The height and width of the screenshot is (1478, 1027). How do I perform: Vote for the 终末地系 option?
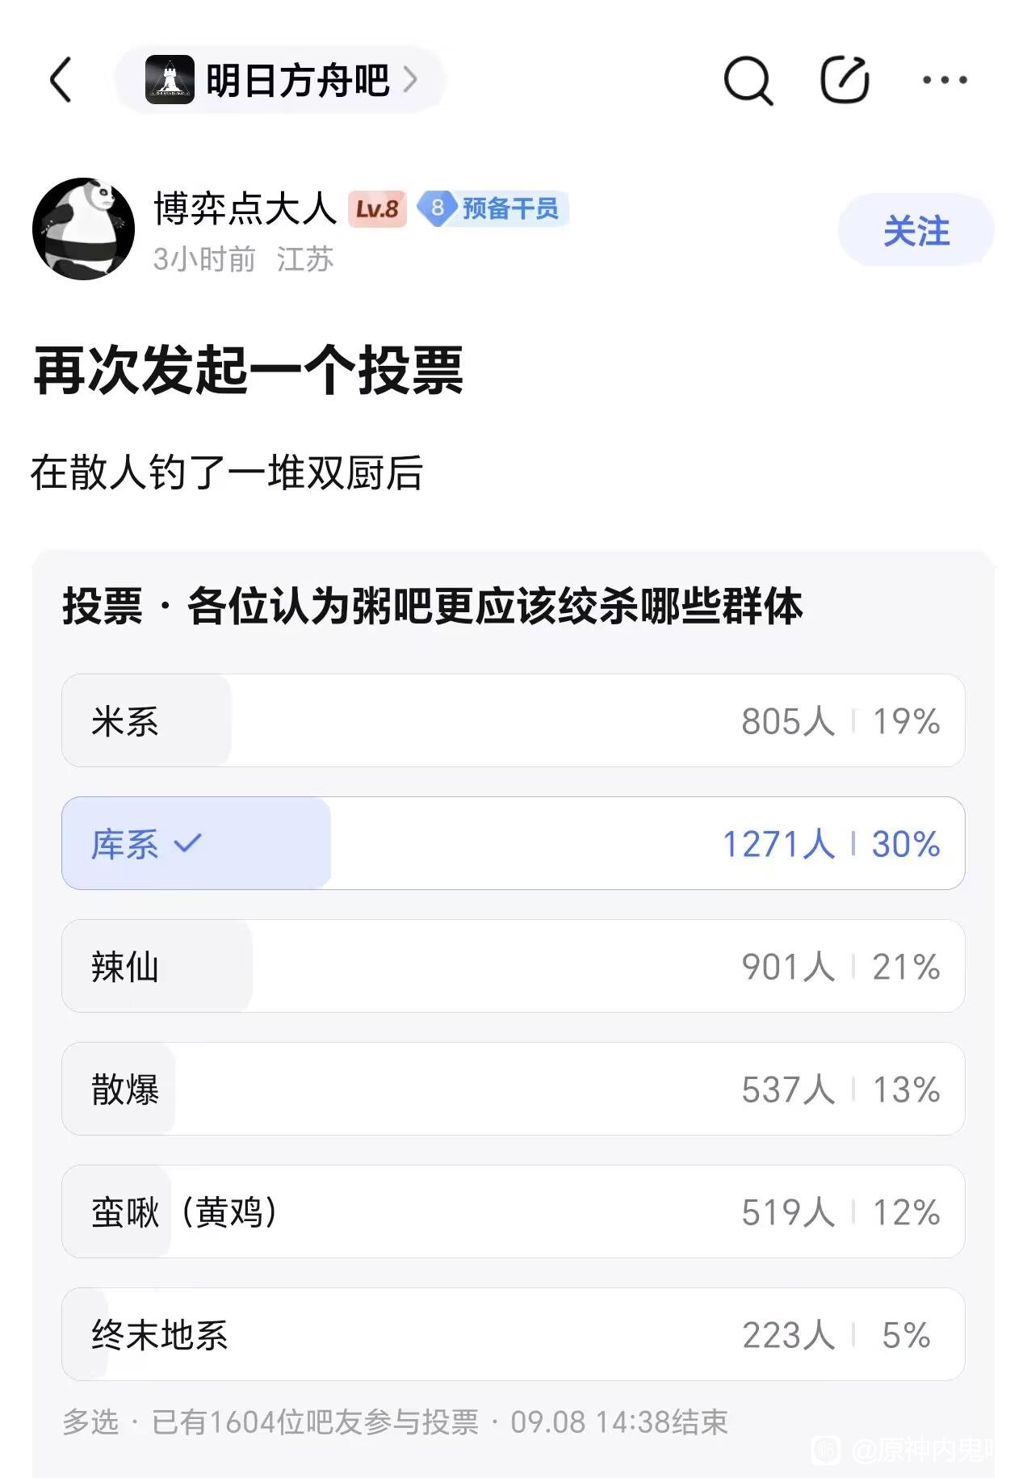513,1334
